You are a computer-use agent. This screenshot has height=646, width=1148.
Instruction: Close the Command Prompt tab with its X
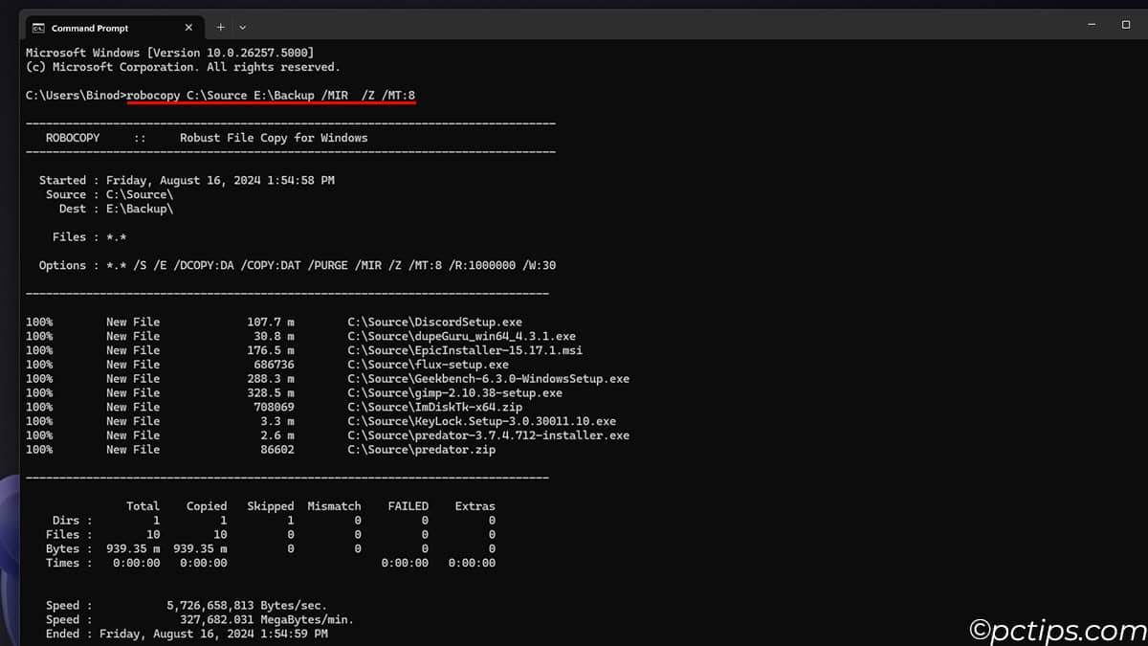pyautogui.click(x=189, y=27)
